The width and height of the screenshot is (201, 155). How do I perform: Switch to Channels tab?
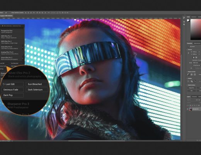[194, 96]
